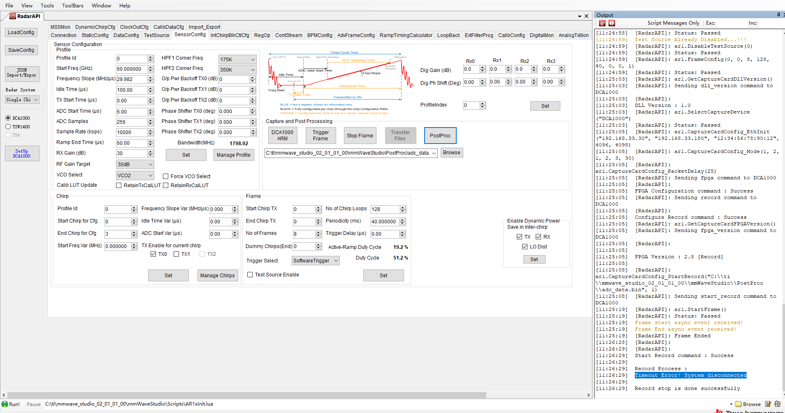This screenshot has height=413, width=785.
Task: Step the No of Frames spinner
Action: (318, 234)
